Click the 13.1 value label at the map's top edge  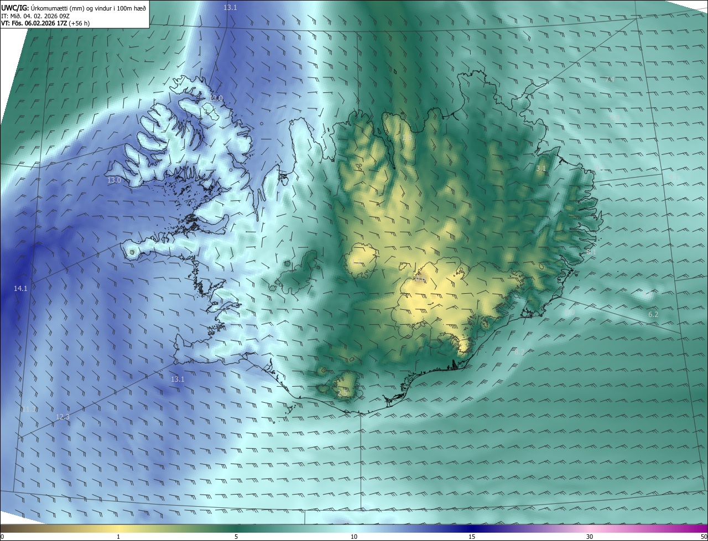[230, 7]
